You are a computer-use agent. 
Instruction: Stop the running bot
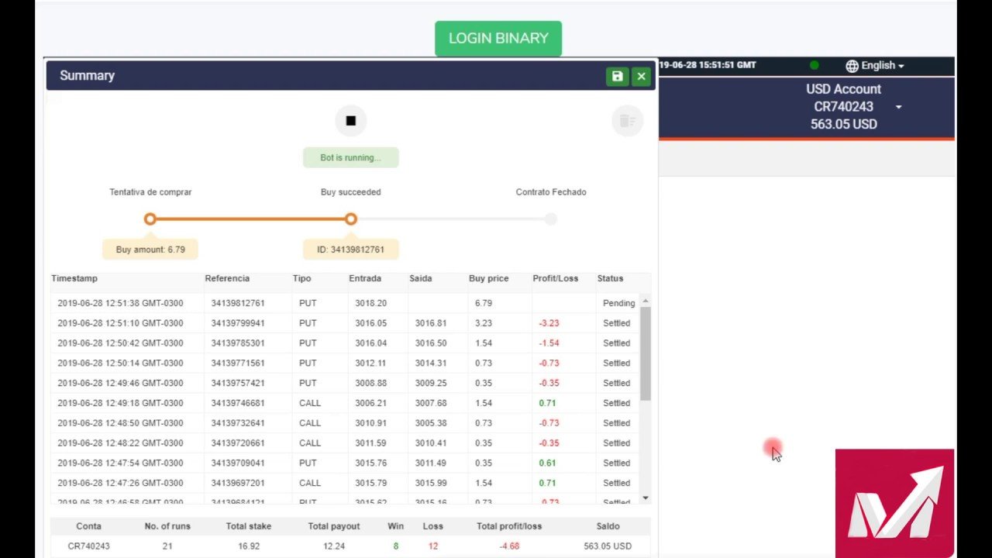(350, 121)
